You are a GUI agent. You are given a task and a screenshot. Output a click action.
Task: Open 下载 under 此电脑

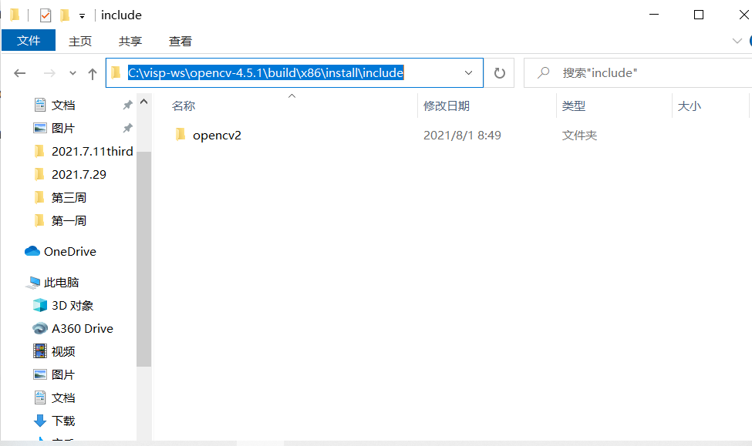62,421
